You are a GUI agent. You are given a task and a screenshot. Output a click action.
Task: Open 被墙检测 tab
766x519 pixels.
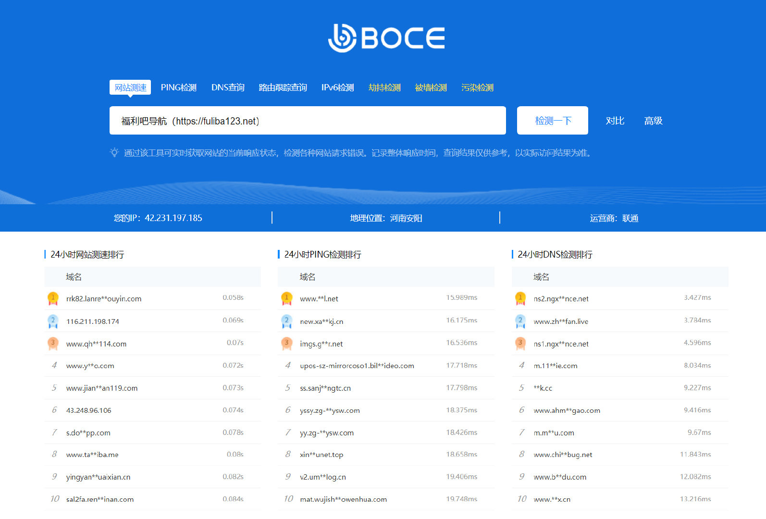431,87
